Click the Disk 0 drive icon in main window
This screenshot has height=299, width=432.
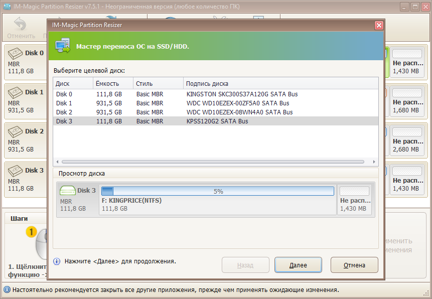15,54
